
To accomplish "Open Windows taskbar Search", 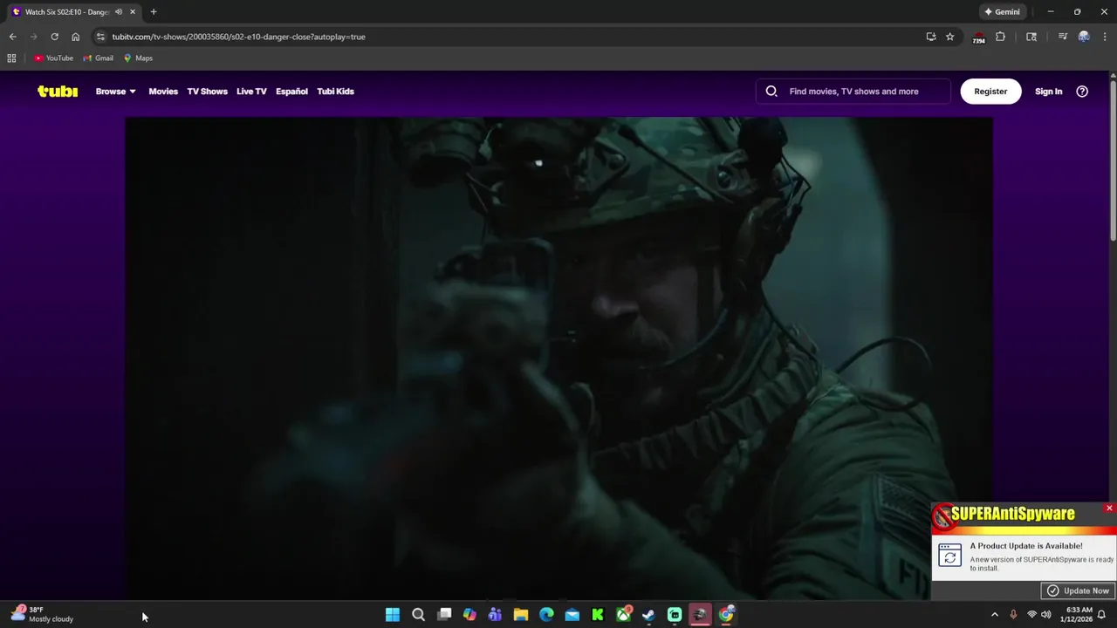I will [418, 615].
